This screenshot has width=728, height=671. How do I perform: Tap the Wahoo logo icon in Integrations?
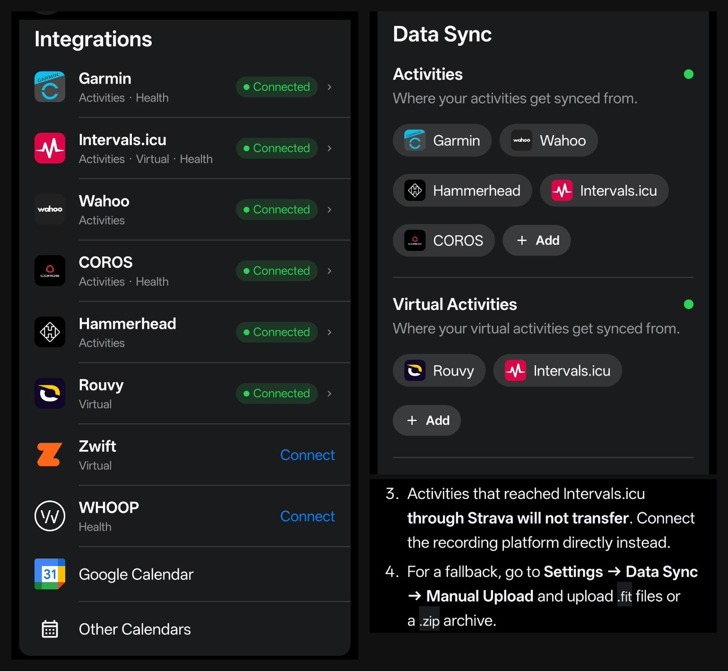[x=50, y=209]
